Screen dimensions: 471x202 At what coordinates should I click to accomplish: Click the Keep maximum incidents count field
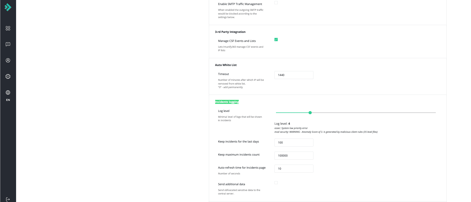click(294, 156)
